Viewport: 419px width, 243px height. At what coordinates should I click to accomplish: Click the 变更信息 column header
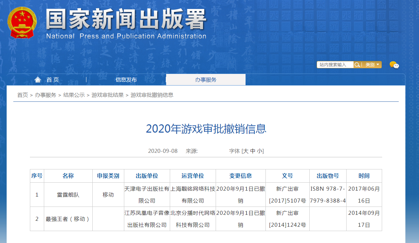(x=241, y=176)
